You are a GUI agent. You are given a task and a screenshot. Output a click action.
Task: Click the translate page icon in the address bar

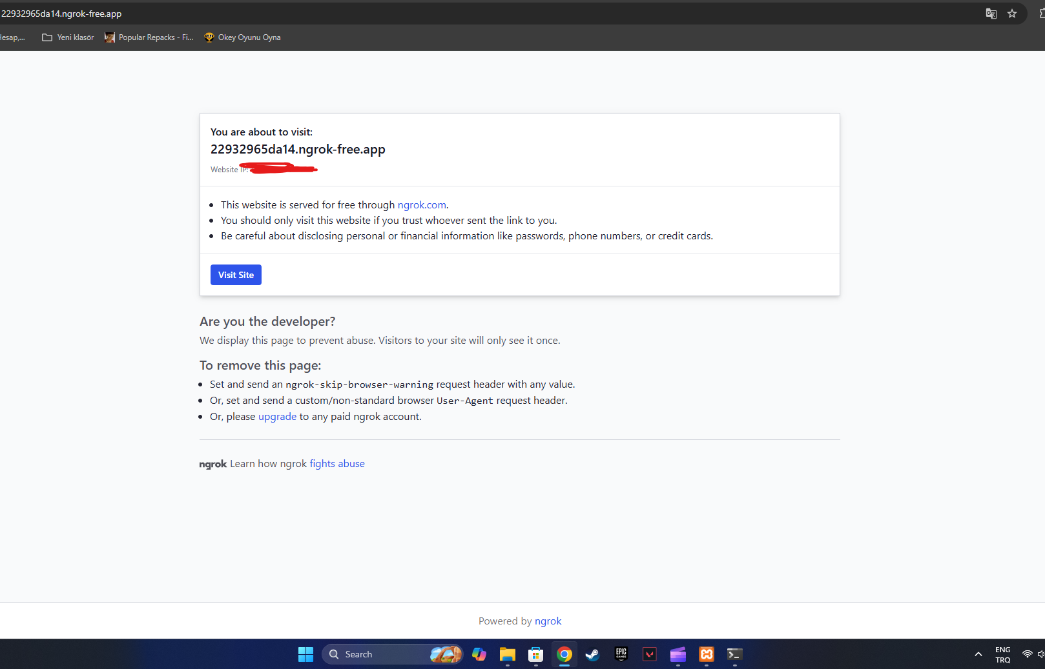tap(991, 14)
